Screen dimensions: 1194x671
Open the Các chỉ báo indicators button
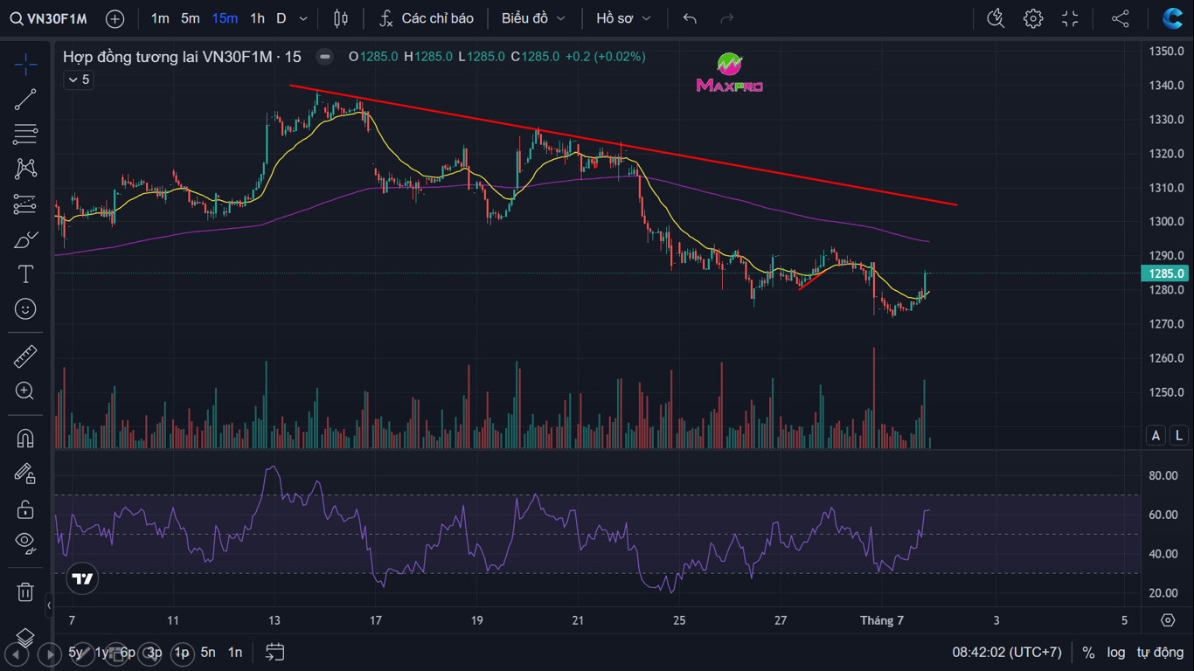point(427,18)
